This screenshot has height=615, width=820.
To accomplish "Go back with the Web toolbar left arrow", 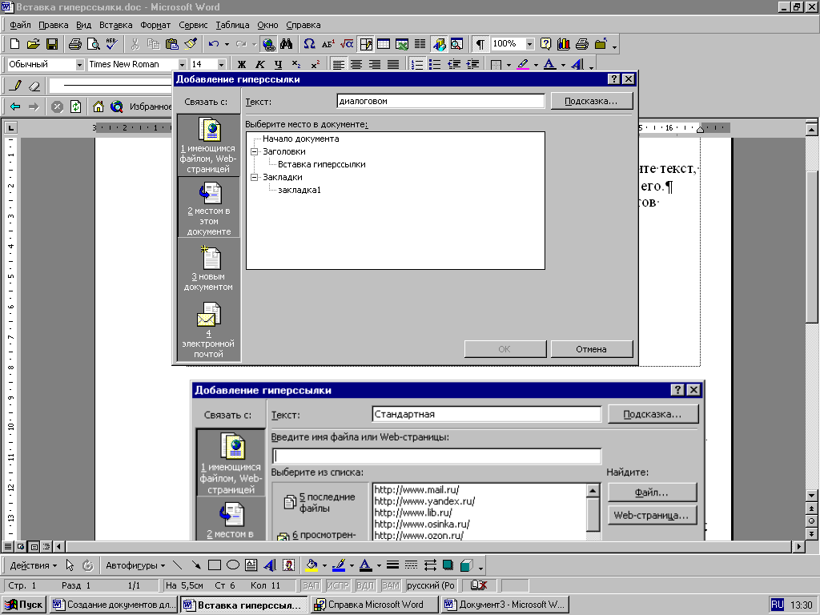I will click(15, 107).
